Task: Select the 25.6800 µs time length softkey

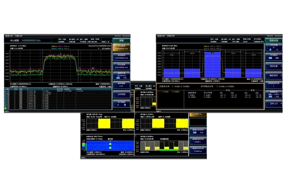Action: [198, 150]
